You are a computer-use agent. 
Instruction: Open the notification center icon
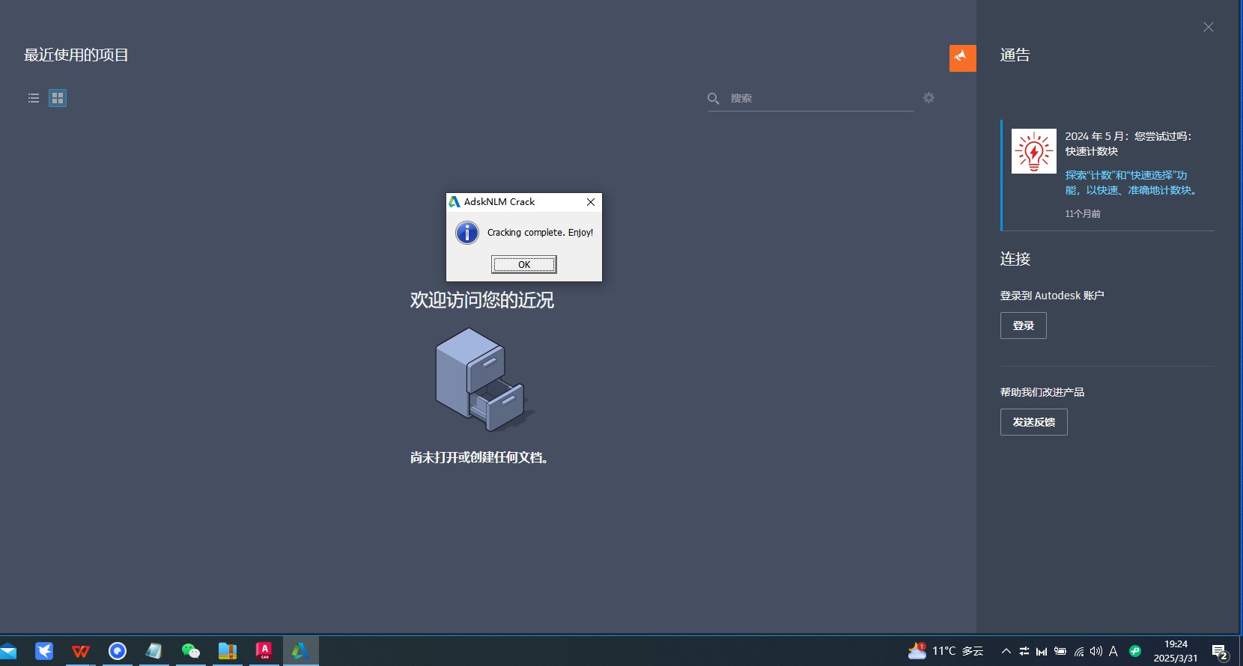click(1220, 653)
